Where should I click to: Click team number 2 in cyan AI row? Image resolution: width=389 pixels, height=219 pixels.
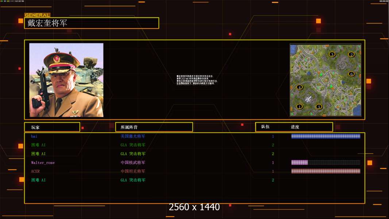point(273,180)
